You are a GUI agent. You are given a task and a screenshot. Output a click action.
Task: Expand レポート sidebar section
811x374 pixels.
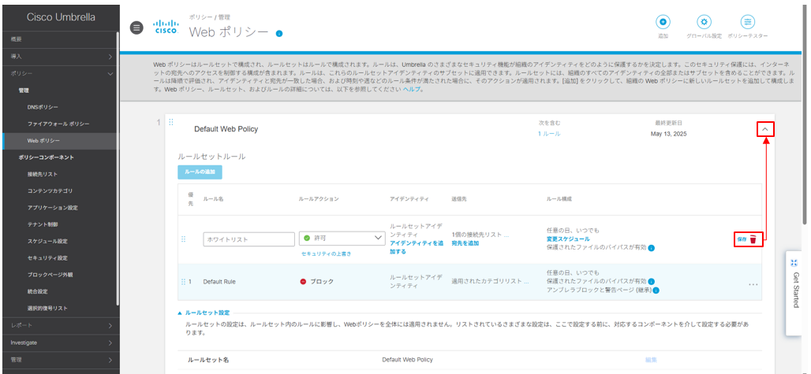point(59,325)
